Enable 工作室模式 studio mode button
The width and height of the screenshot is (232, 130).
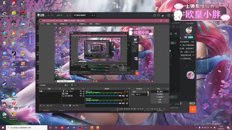[x=160, y=97]
